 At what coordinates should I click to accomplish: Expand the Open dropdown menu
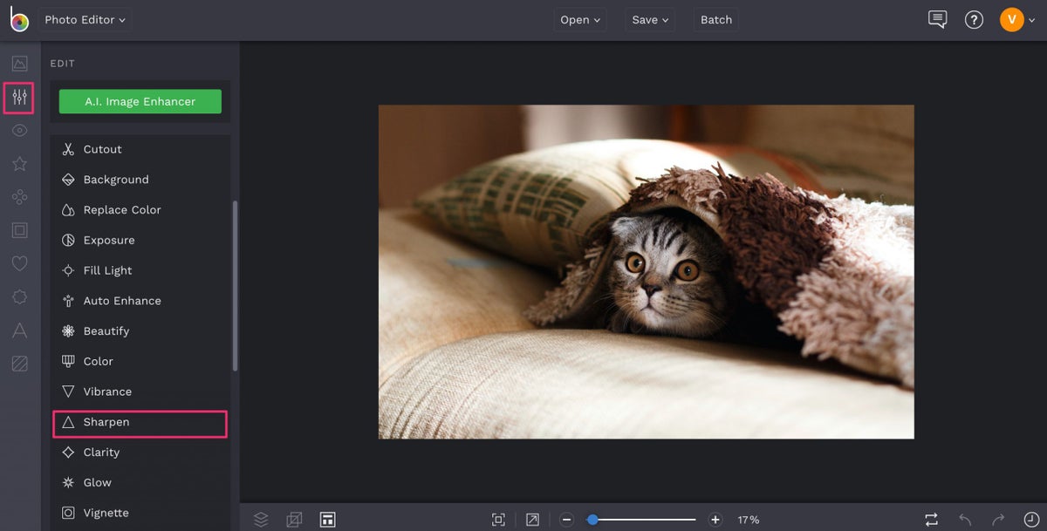[579, 20]
